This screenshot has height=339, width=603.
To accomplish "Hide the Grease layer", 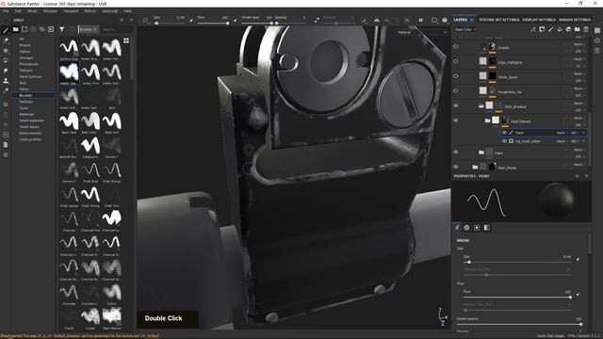I will [456, 47].
